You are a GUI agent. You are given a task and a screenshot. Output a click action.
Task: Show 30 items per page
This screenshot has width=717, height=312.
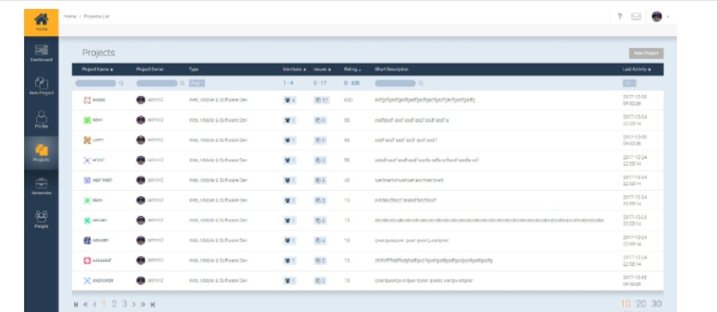tap(657, 304)
